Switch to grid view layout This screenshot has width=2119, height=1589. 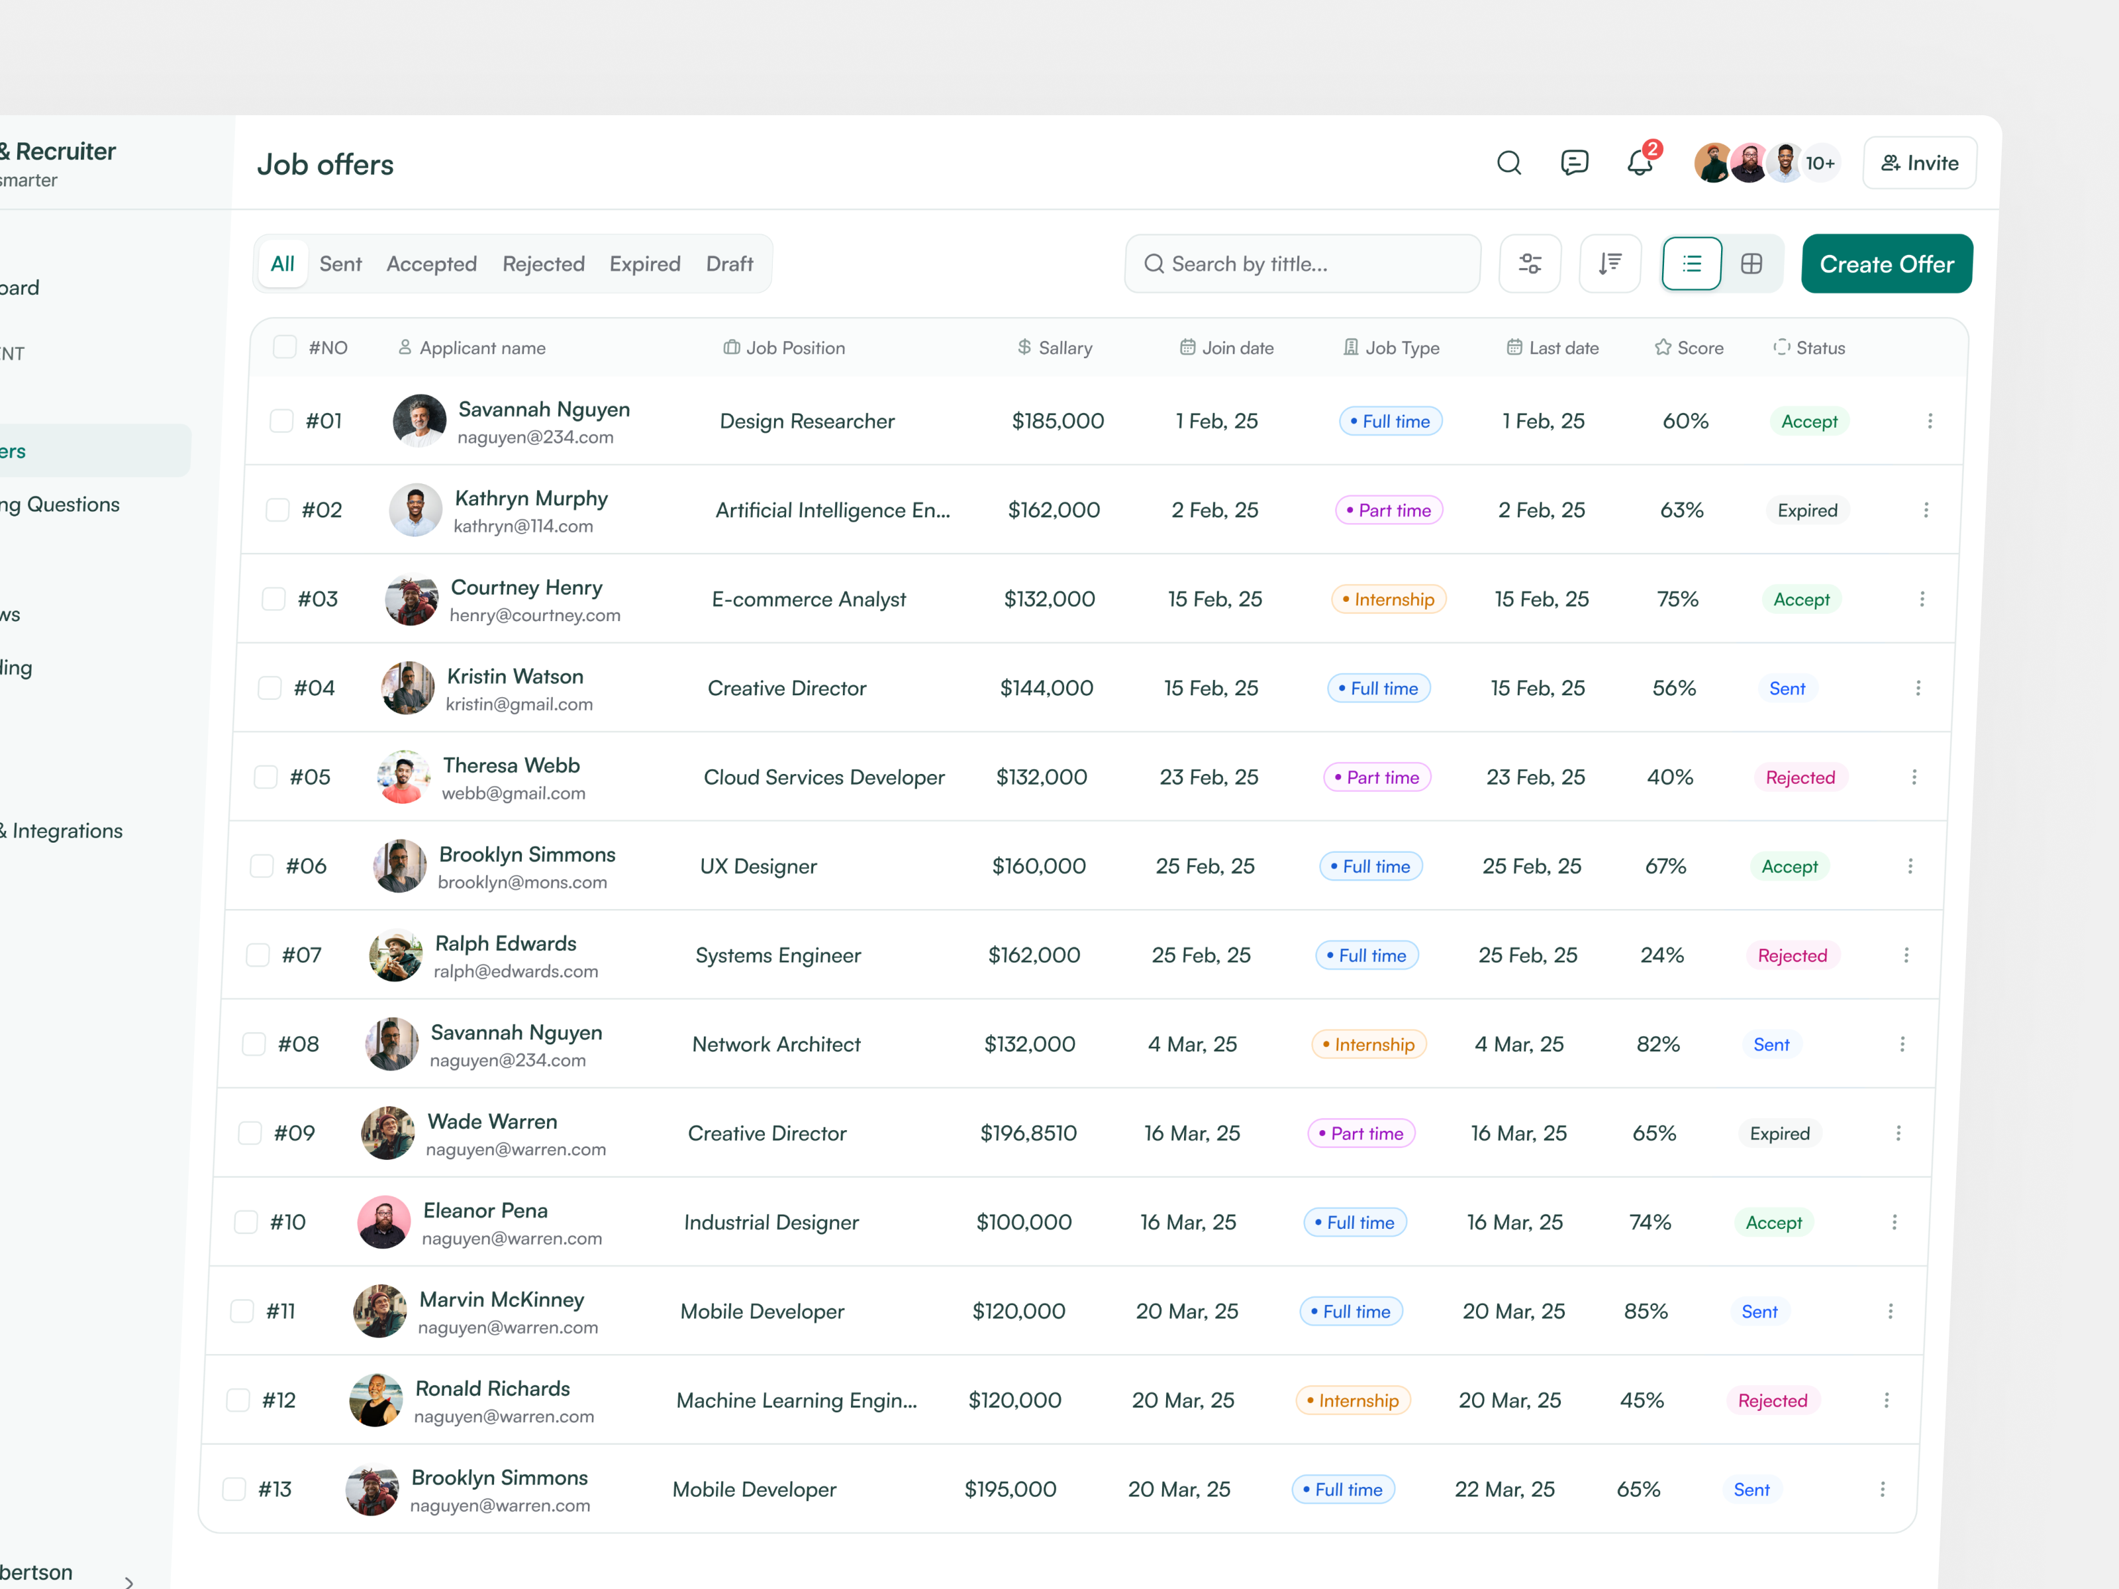[x=1752, y=264]
